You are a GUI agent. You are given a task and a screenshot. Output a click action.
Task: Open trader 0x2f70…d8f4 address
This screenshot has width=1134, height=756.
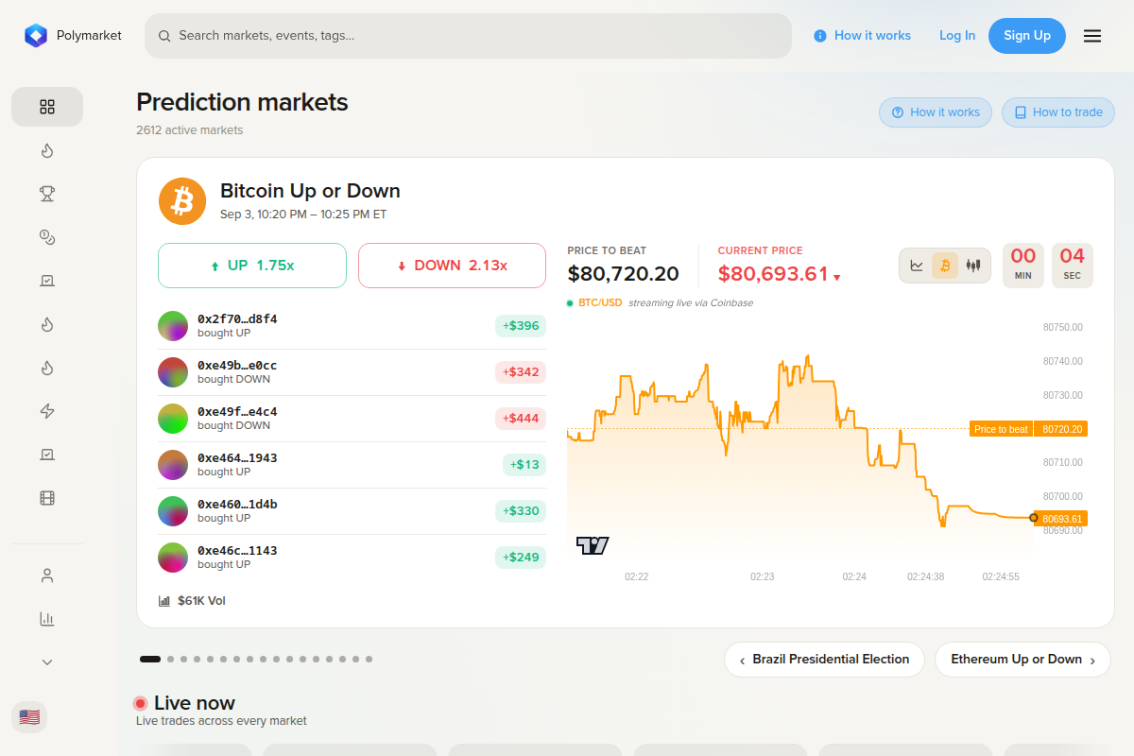tap(237, 319)
